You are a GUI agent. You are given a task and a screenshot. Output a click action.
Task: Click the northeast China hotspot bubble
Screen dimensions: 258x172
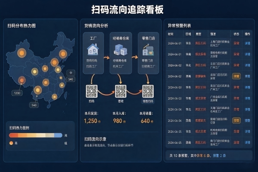pos(63,54)
